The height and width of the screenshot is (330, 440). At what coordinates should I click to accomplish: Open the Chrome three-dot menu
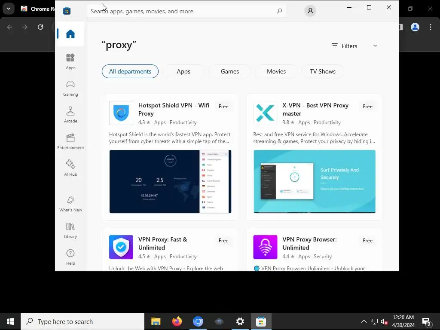[x=431, y=27]
